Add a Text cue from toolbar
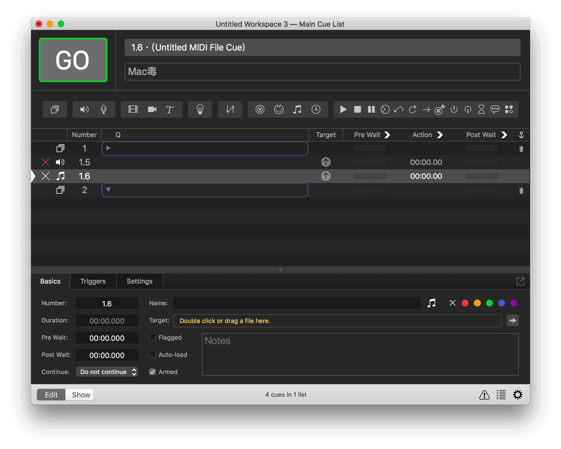The image size is (561, 449). (170, 109)
